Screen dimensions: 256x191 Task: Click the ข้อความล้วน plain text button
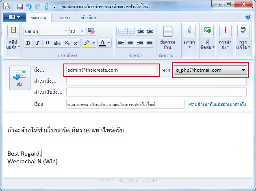tap(167, 37)
